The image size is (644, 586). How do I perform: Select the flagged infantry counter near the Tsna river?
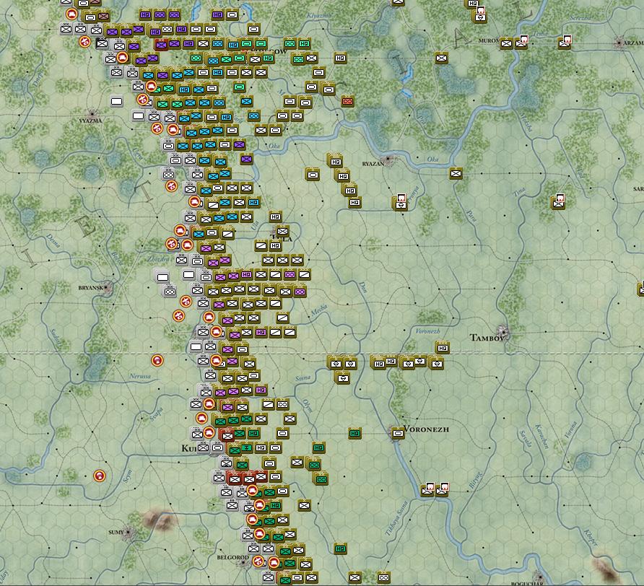pyautogui.click(x=558, y=202)
